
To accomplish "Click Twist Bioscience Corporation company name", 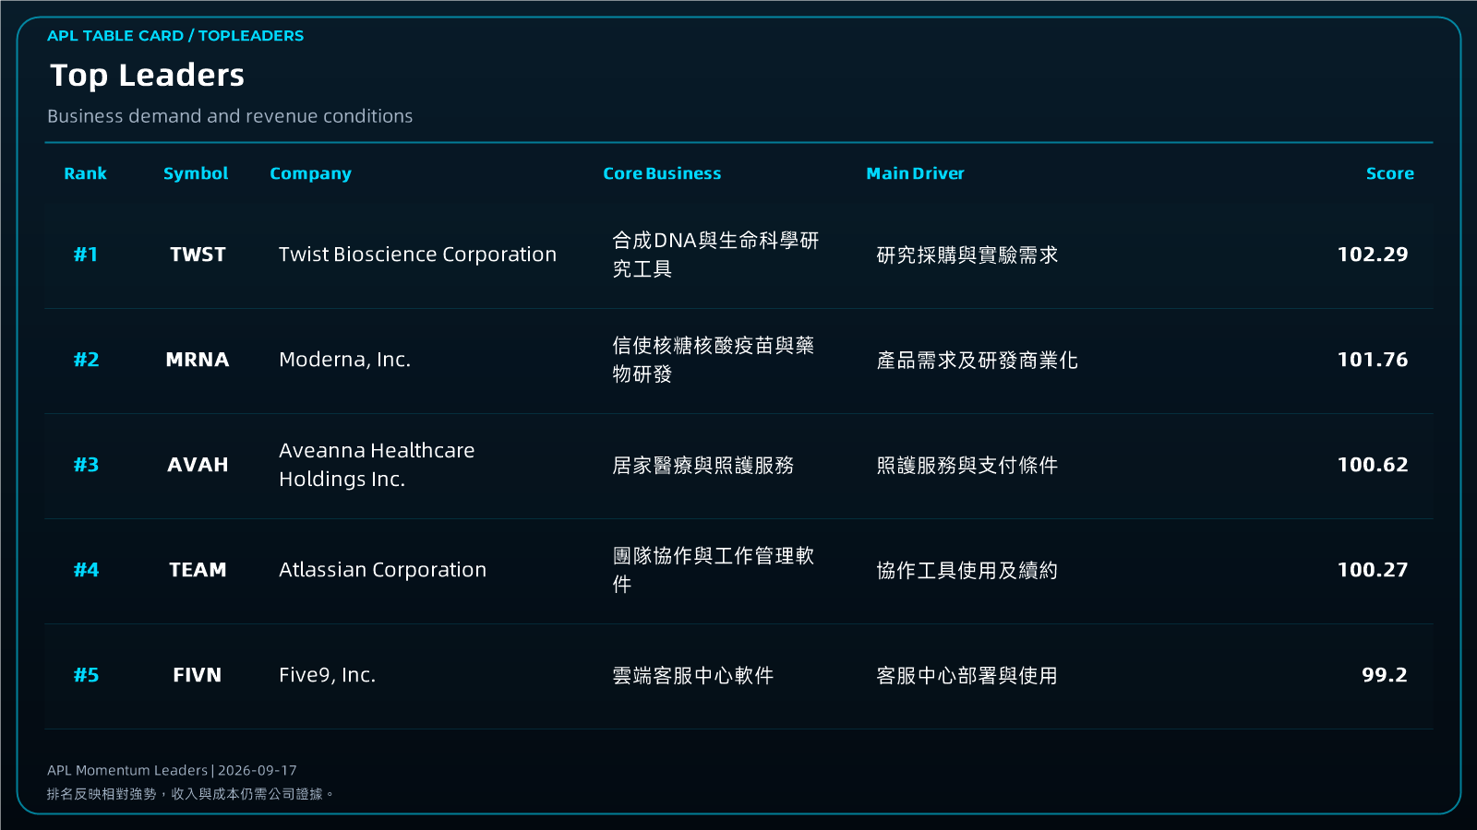I will pyautogui.click(x=417, y=255).
